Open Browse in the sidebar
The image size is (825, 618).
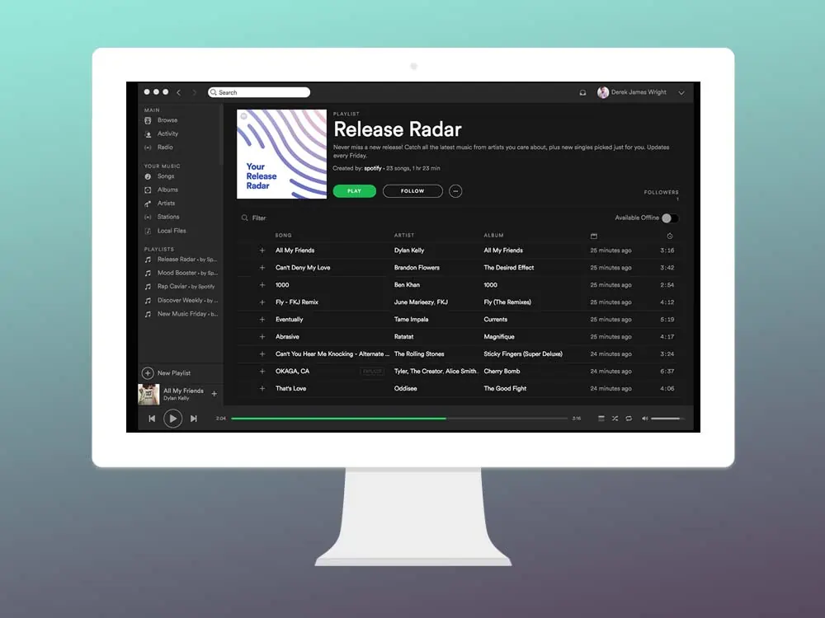click(x=167, y=120)
